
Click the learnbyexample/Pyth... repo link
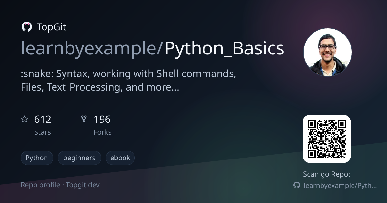tap(340, 186)
